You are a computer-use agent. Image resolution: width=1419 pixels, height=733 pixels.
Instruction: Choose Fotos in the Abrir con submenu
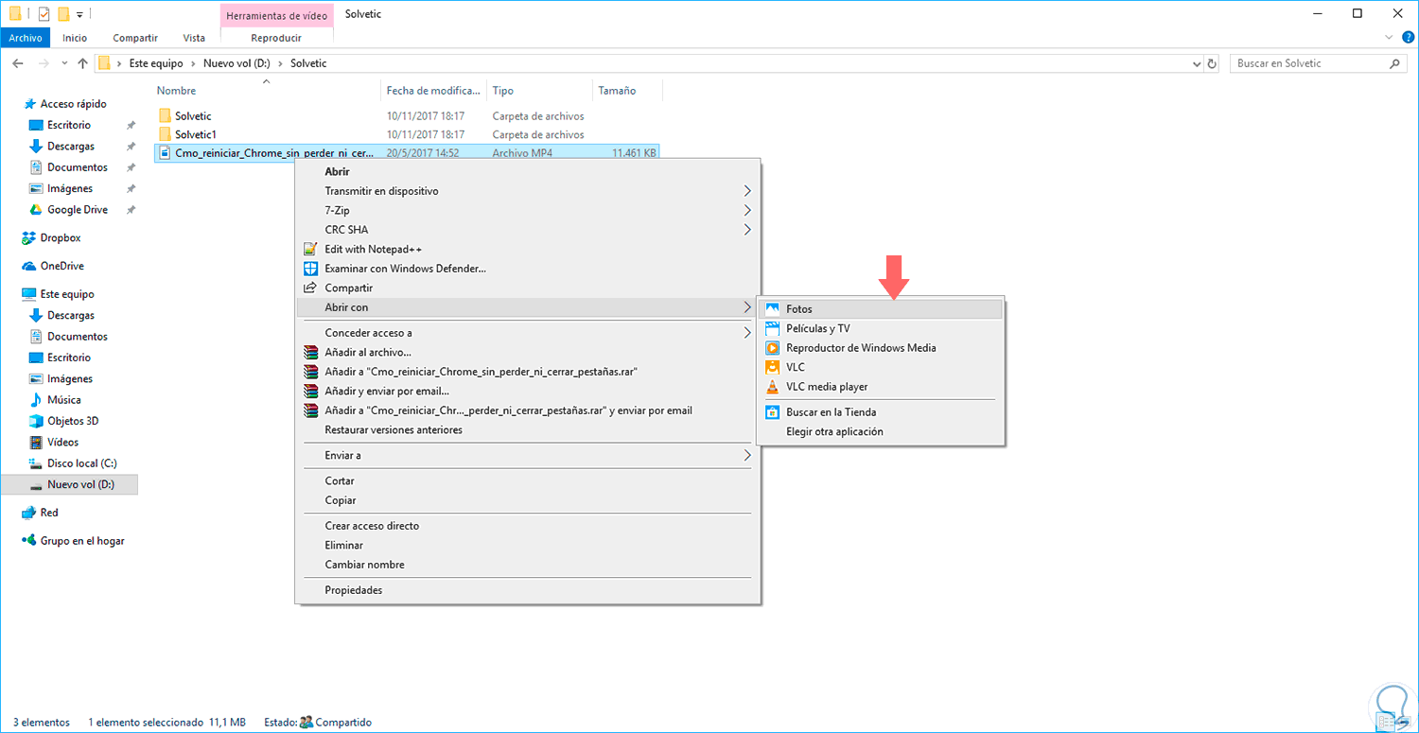tap(798, 309)
